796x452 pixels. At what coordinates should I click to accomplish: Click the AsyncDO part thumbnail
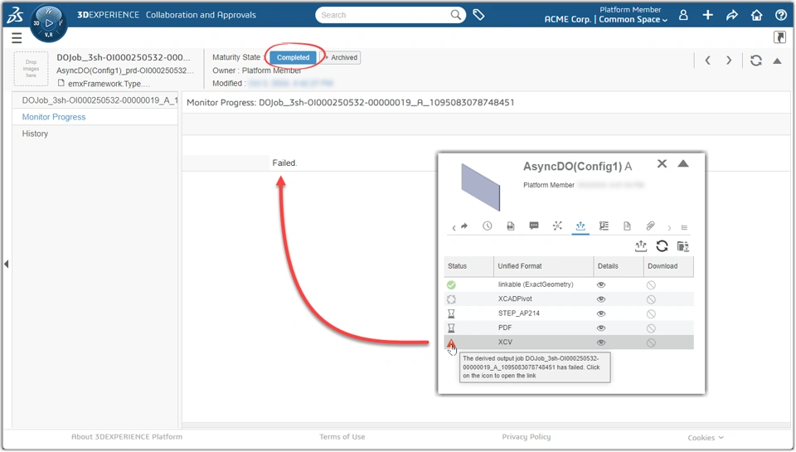pyautogui.click(x=480, y=187)
